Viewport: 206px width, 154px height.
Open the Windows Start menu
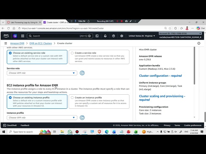pos(4,132)
